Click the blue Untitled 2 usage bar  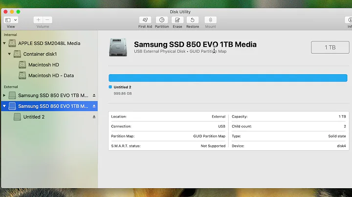tap(228, 78)
